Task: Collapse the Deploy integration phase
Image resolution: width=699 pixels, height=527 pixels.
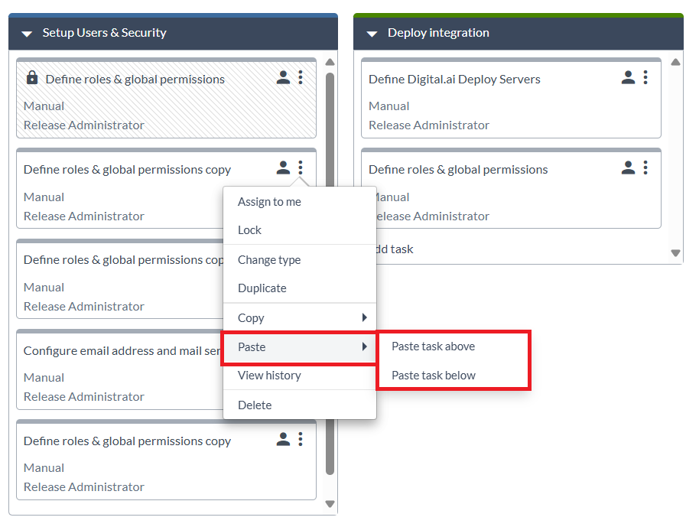Action: coord(372,34)
